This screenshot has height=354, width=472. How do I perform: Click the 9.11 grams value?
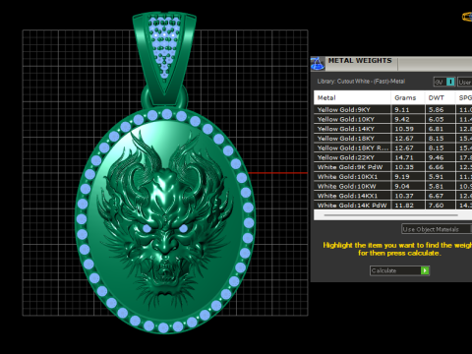coord(401,110)
